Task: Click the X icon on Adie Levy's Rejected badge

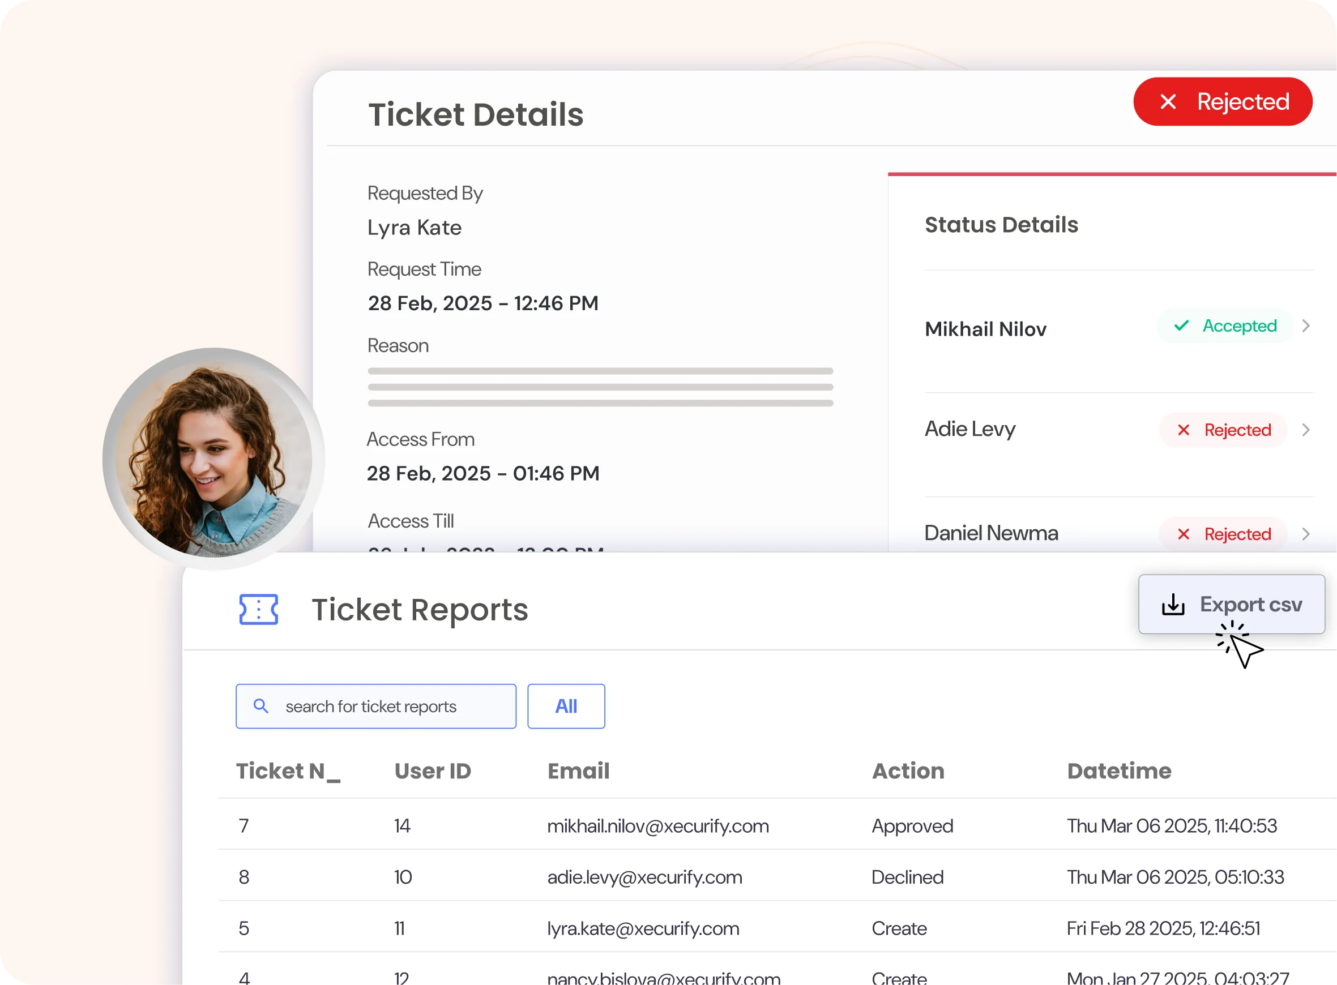Action: coord(1184,429)
